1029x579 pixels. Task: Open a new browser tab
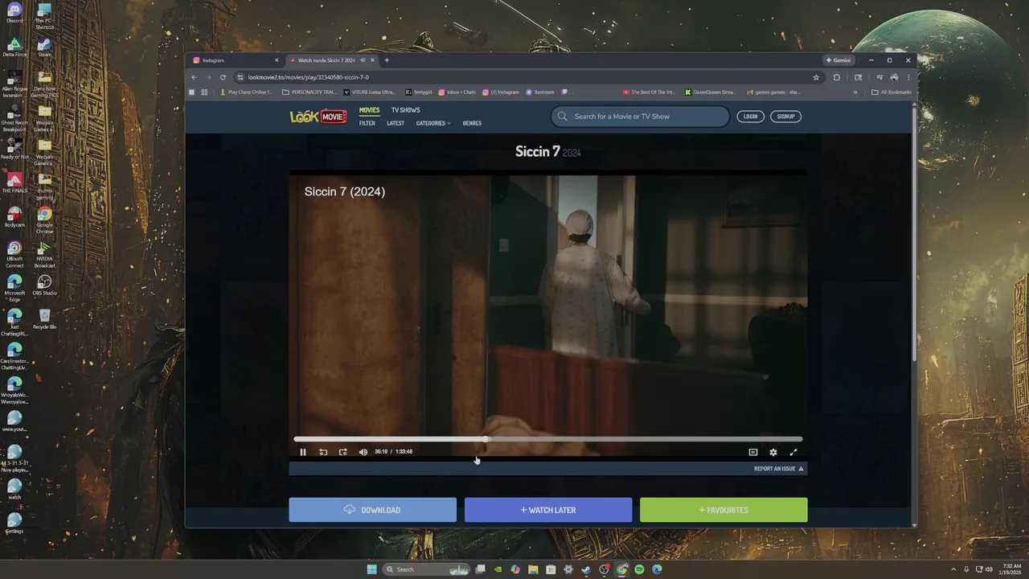coord(387,60)
